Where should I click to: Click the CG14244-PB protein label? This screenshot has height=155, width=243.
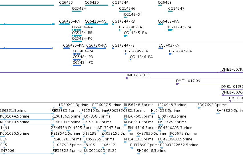pyautogui.click(x=123, y=45)
